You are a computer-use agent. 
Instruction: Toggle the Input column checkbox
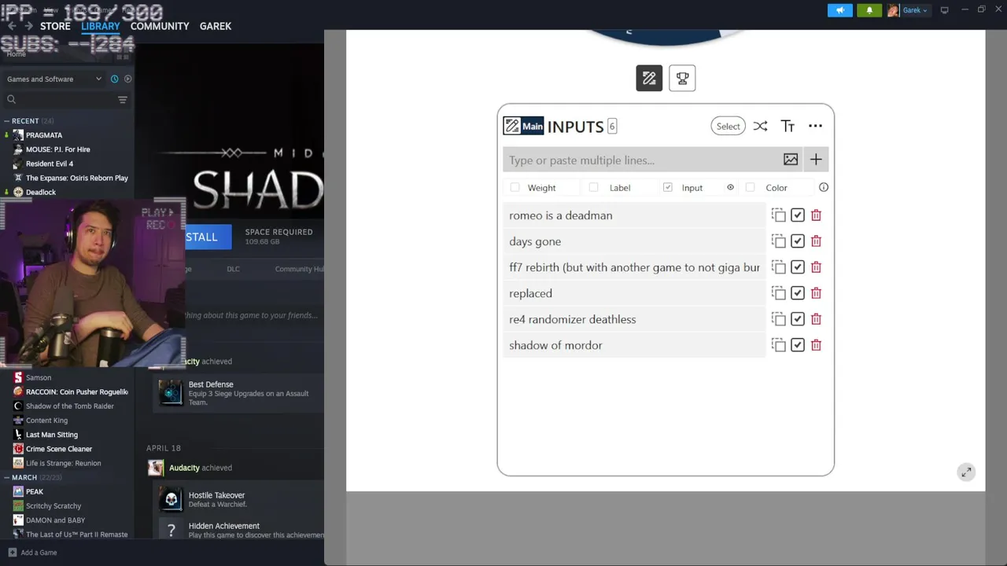tap(667, 187)
